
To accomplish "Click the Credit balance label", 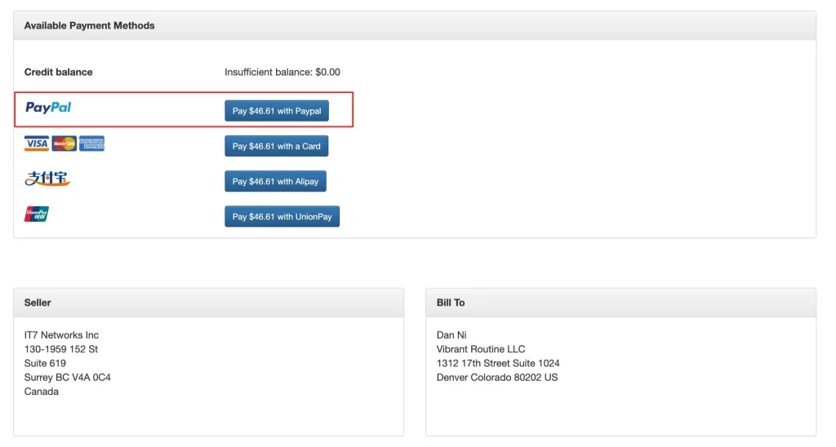I will click(58, 72).
